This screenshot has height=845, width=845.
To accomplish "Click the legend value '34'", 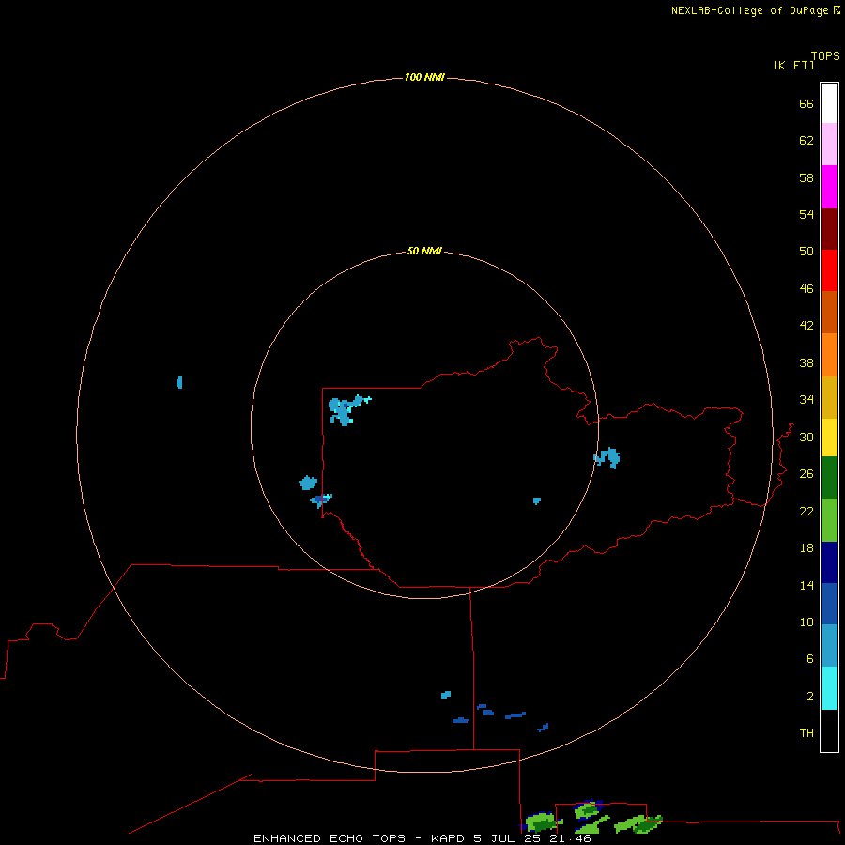I will (x=807, y=399).
